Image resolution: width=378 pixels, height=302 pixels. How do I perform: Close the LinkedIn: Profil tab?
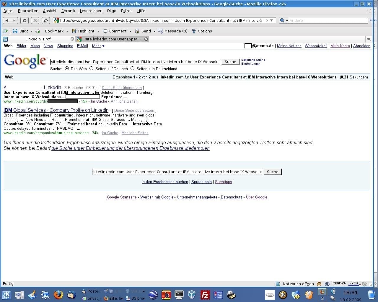click(x=72, y=39)
